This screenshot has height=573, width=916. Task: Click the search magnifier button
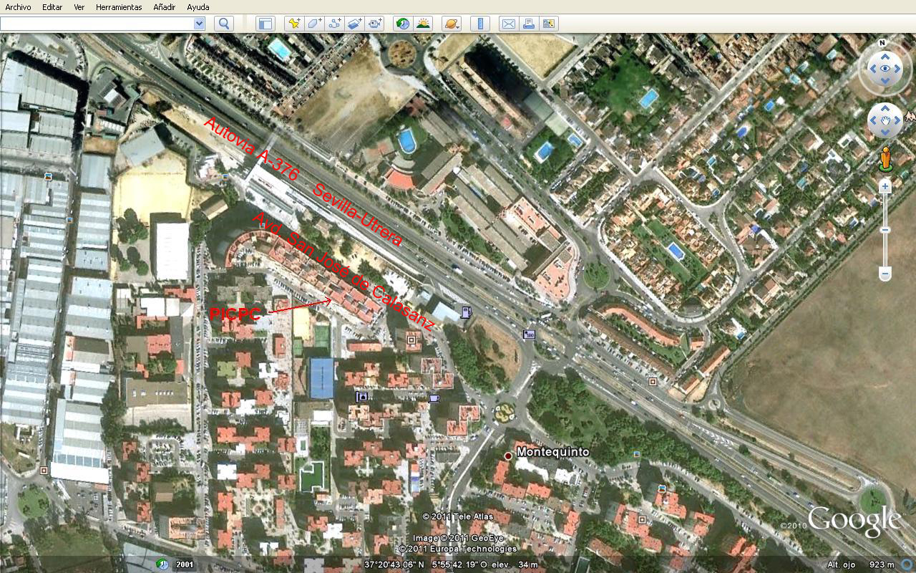(224, 24)
